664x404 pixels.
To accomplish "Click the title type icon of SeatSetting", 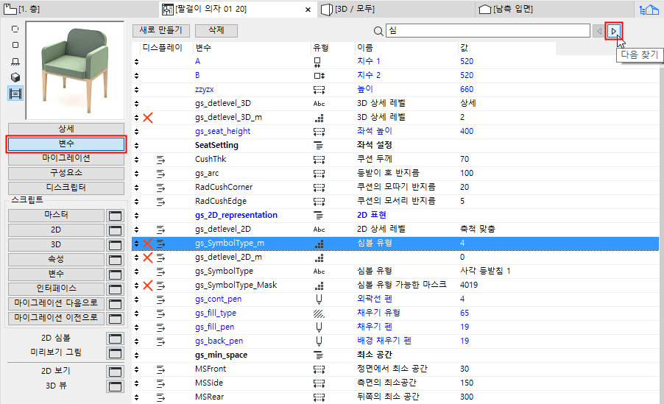I will coord(319,145).
